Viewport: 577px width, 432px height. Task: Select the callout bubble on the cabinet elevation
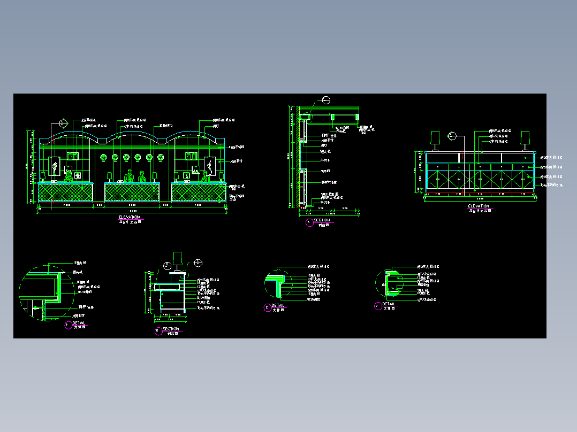[x=452, y=136]
